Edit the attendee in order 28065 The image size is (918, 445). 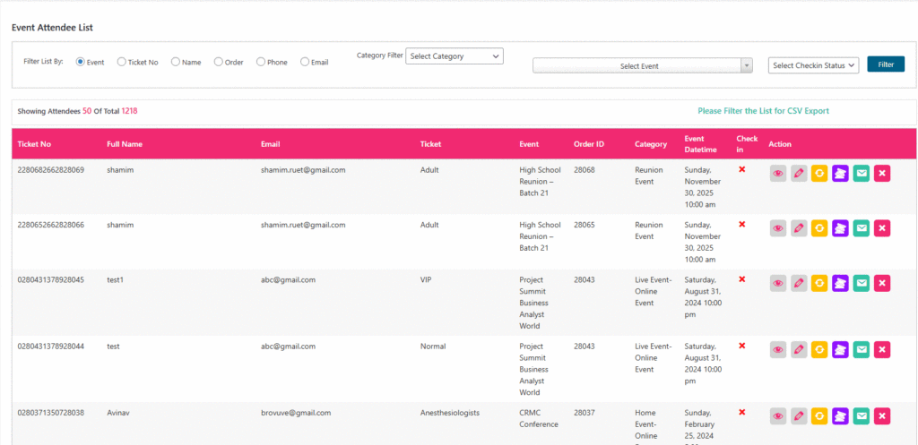click(799, 228)
